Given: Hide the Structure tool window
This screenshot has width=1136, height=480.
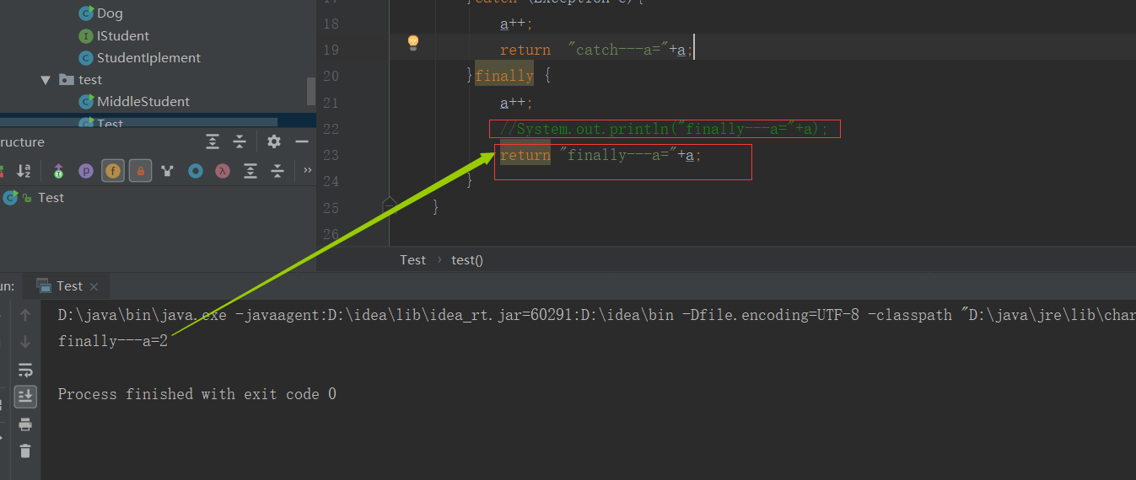Looking at the screenshot, I should point(301,141).
